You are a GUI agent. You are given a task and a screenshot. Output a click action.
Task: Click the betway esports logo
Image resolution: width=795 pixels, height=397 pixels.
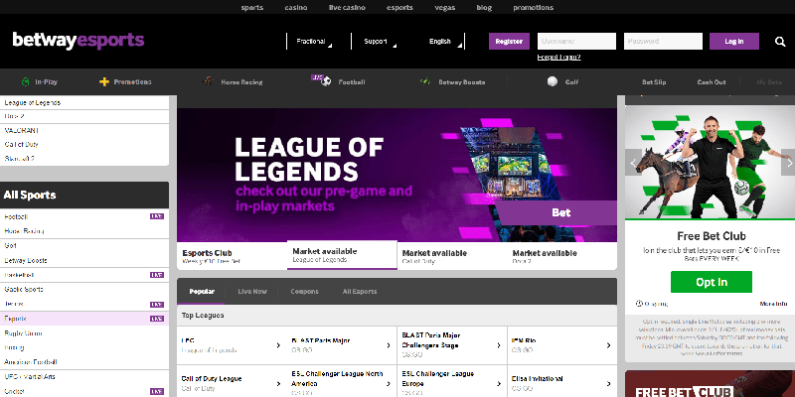(x=79, y=41)
